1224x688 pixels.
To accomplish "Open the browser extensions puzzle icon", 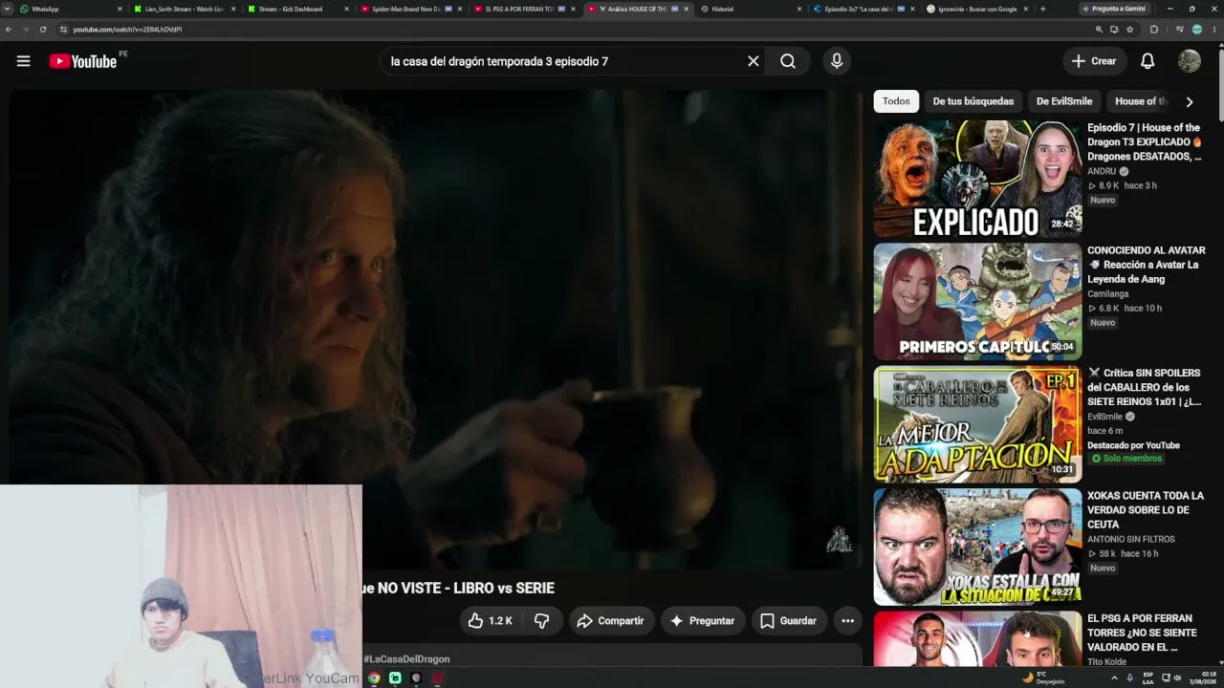I will click(x=1153, y=30).
